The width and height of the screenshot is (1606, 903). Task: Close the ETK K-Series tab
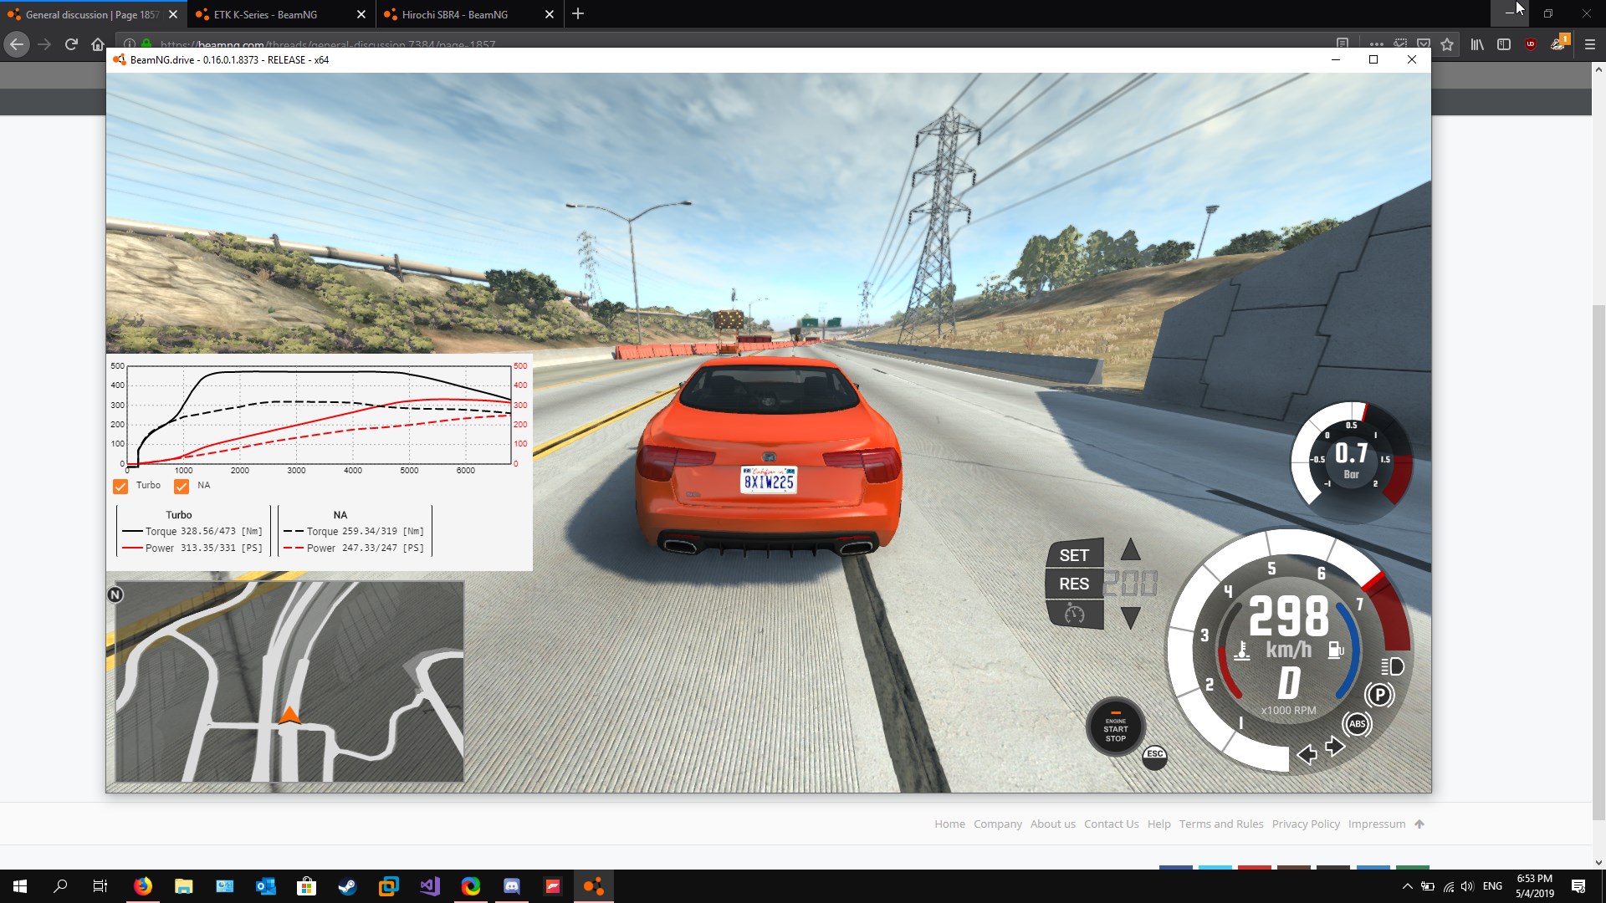coord(361,14)
